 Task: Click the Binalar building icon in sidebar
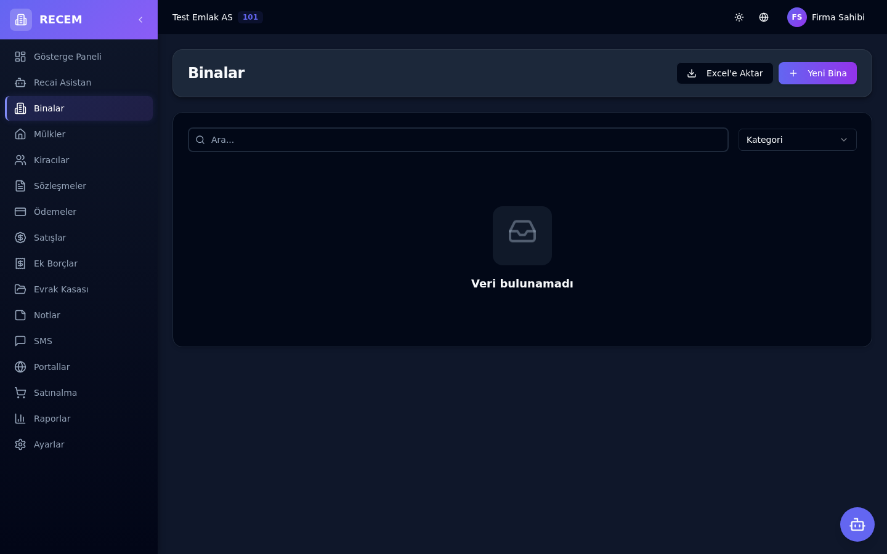click(20, 108)
